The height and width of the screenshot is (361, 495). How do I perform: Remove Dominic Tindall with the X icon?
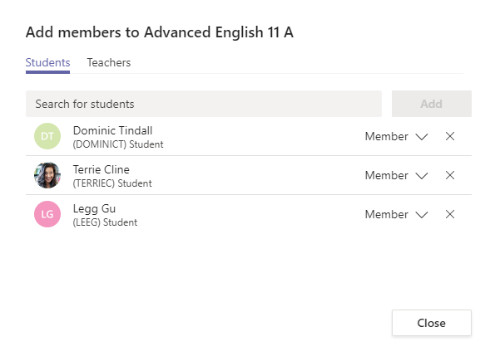pos(450,136)
